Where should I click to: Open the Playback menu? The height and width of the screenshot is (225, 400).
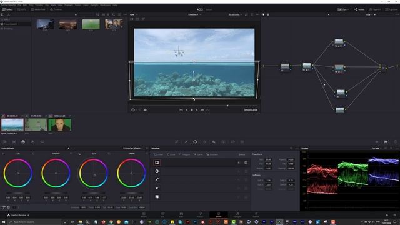[x=68, y=5]
